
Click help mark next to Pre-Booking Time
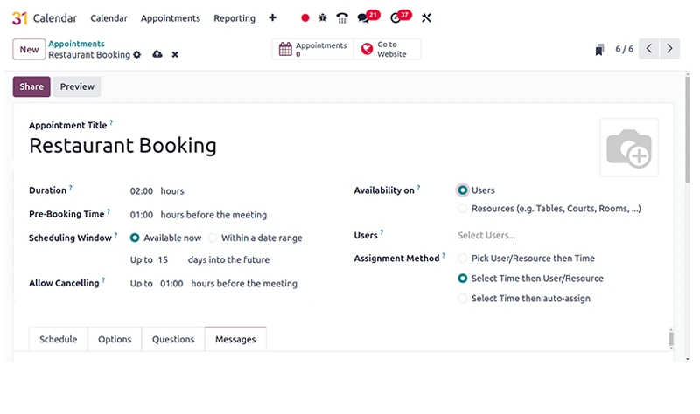(x=108, y=211)
